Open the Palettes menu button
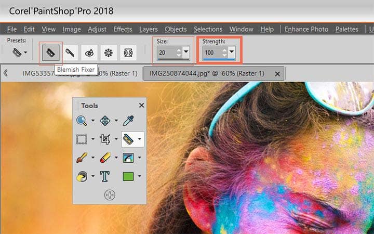 coord(347,29)
